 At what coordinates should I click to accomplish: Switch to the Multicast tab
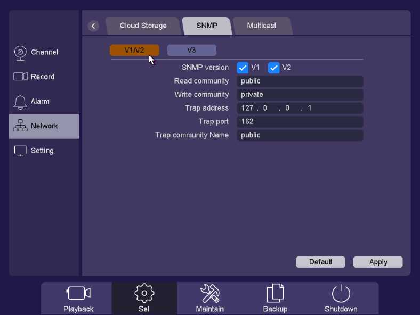pos(261,26)
